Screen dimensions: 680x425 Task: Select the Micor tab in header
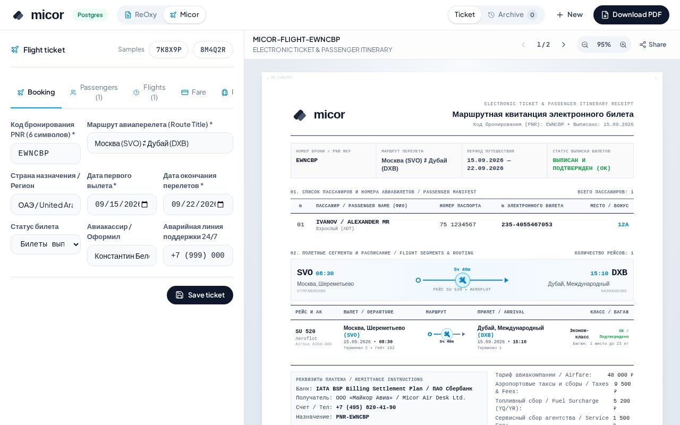click(184, 15)
